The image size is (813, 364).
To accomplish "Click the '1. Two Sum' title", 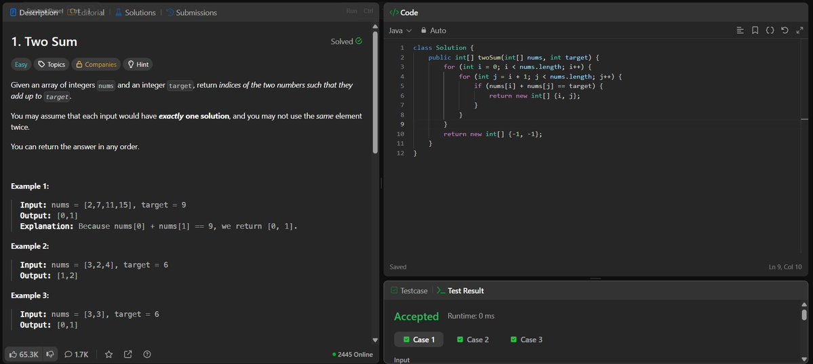I will click(x=44, y=41).
